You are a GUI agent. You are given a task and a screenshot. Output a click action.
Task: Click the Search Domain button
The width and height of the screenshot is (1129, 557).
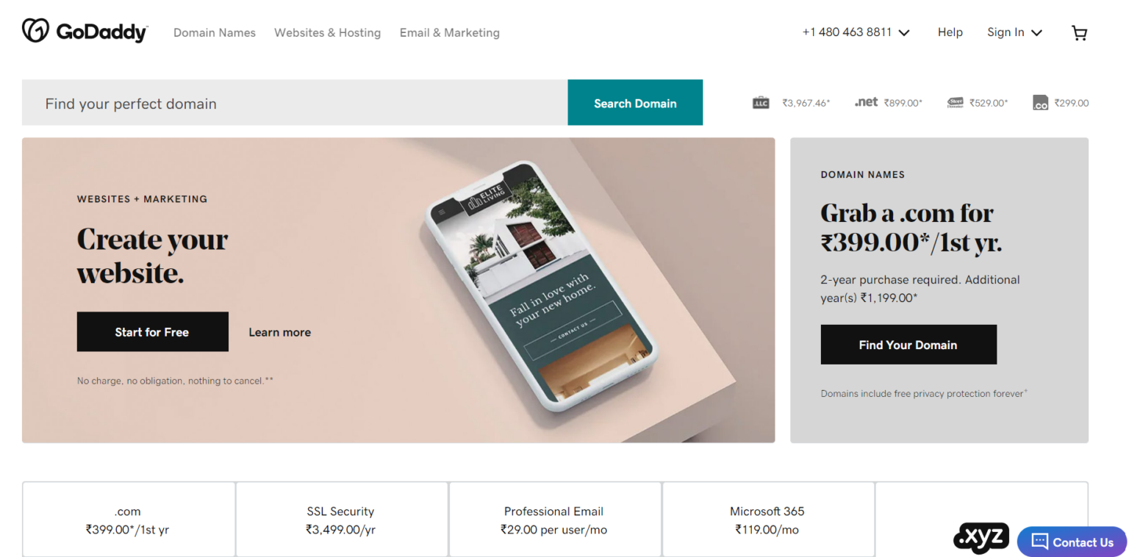tap(635, 103)
